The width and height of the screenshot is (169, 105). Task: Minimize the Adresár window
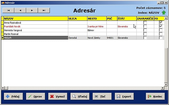pyautogui.click(x=158, y=3)
